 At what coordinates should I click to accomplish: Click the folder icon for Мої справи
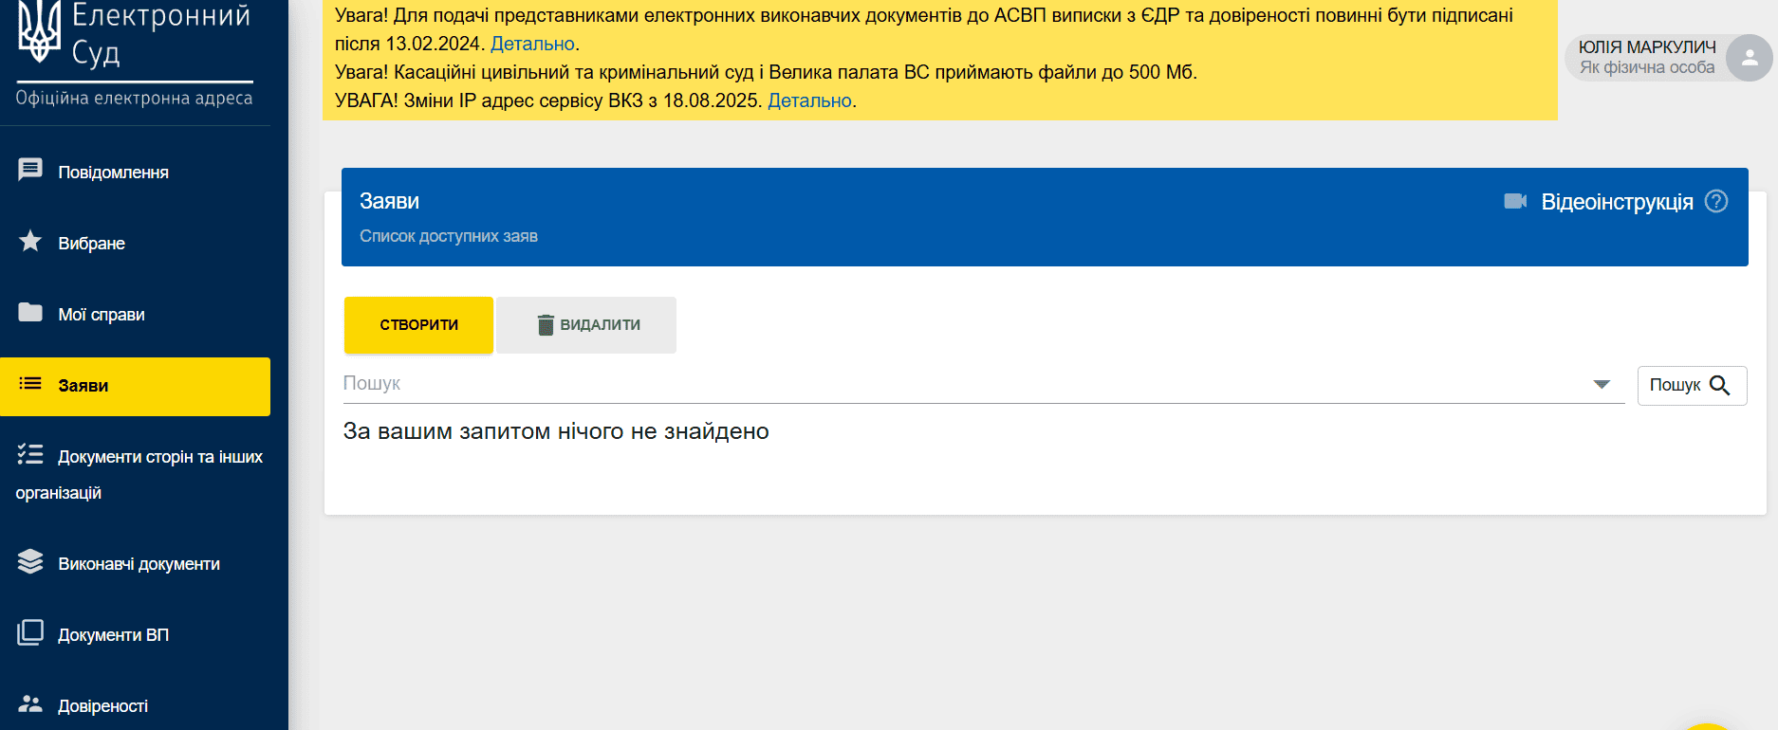tap(30, 313)
